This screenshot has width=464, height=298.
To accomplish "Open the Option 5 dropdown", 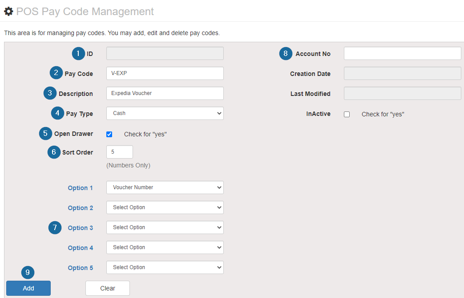I will point(165,267).
